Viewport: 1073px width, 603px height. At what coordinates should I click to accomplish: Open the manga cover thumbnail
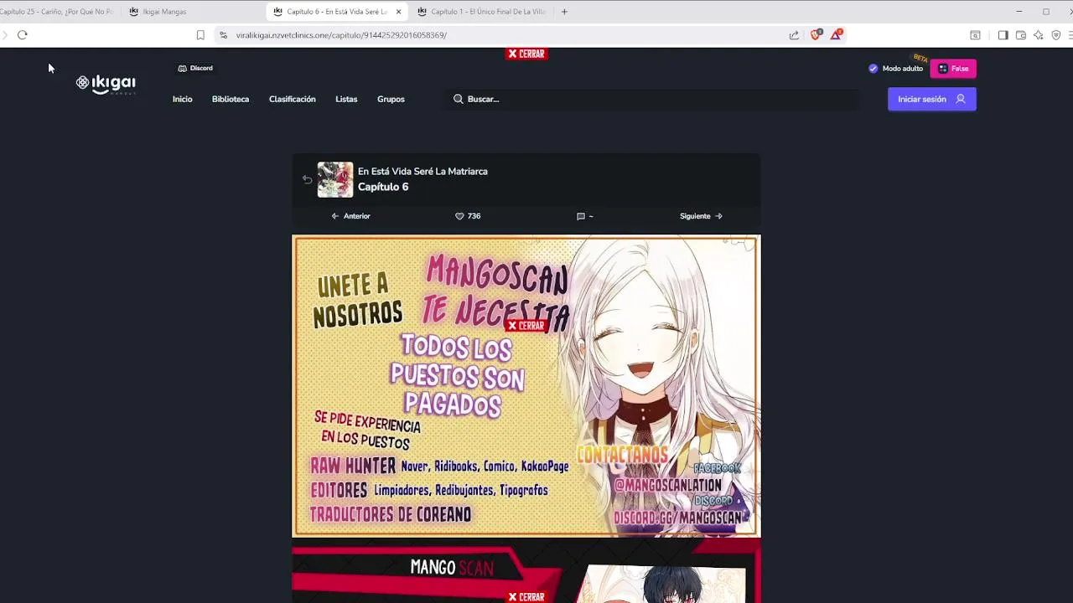tap(335, 179)
